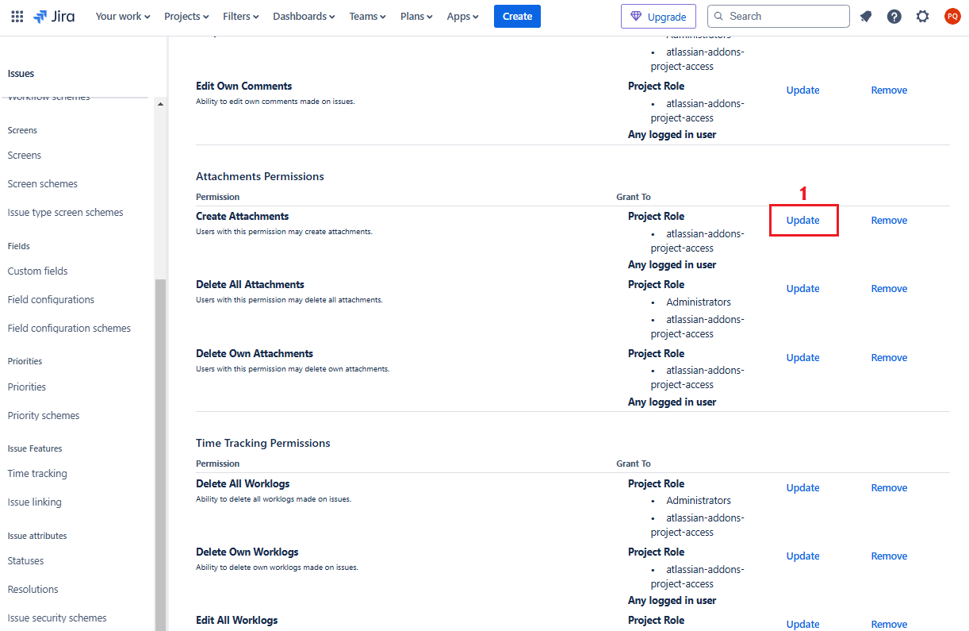
Task: Open the Apps menu
Action: click(x=462, y=16)
